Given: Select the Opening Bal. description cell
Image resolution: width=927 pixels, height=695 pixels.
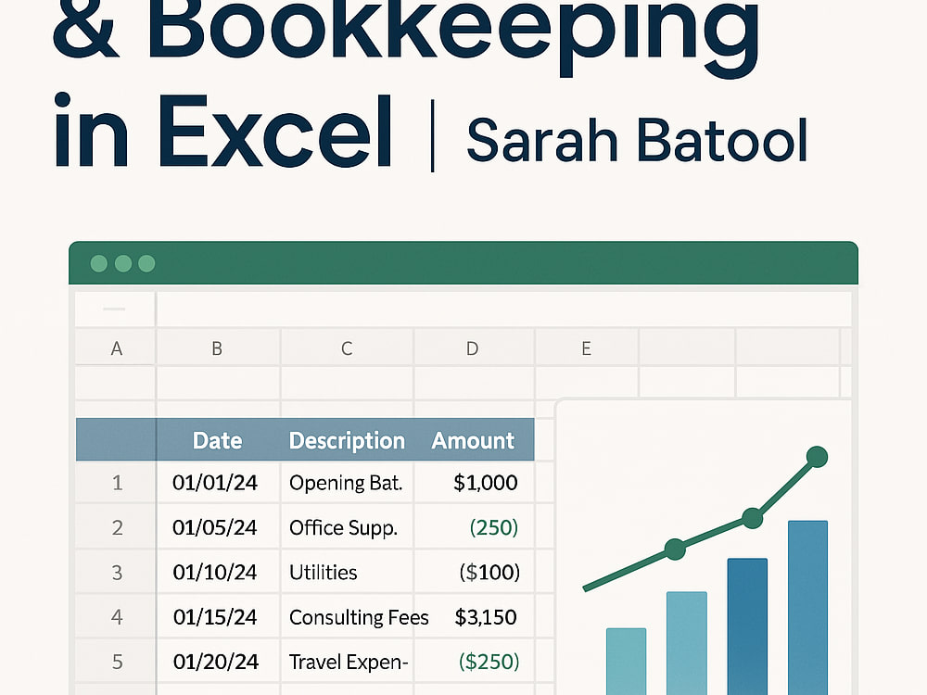Looking at the screenshot, I should coord(347,483).
